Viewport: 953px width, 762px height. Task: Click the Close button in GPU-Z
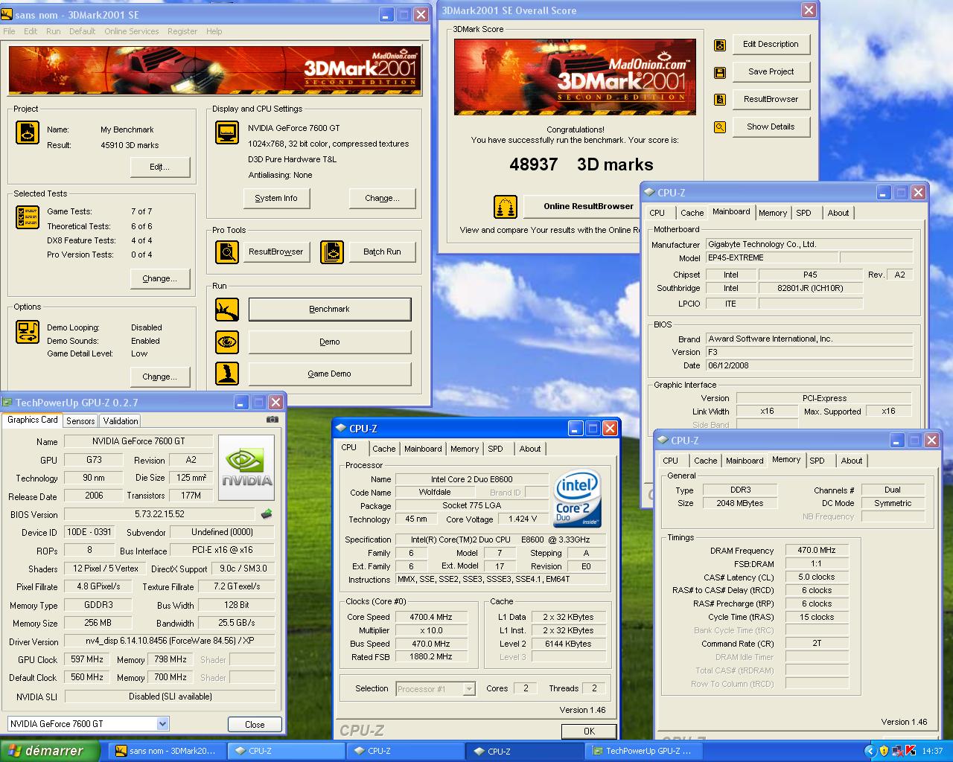[255, 724]
